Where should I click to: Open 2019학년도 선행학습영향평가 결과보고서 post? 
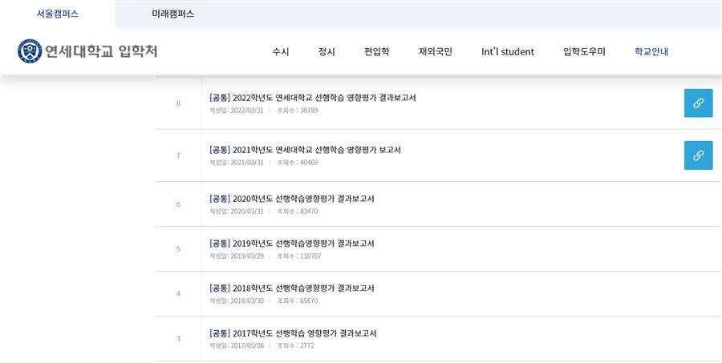point(291,243)
